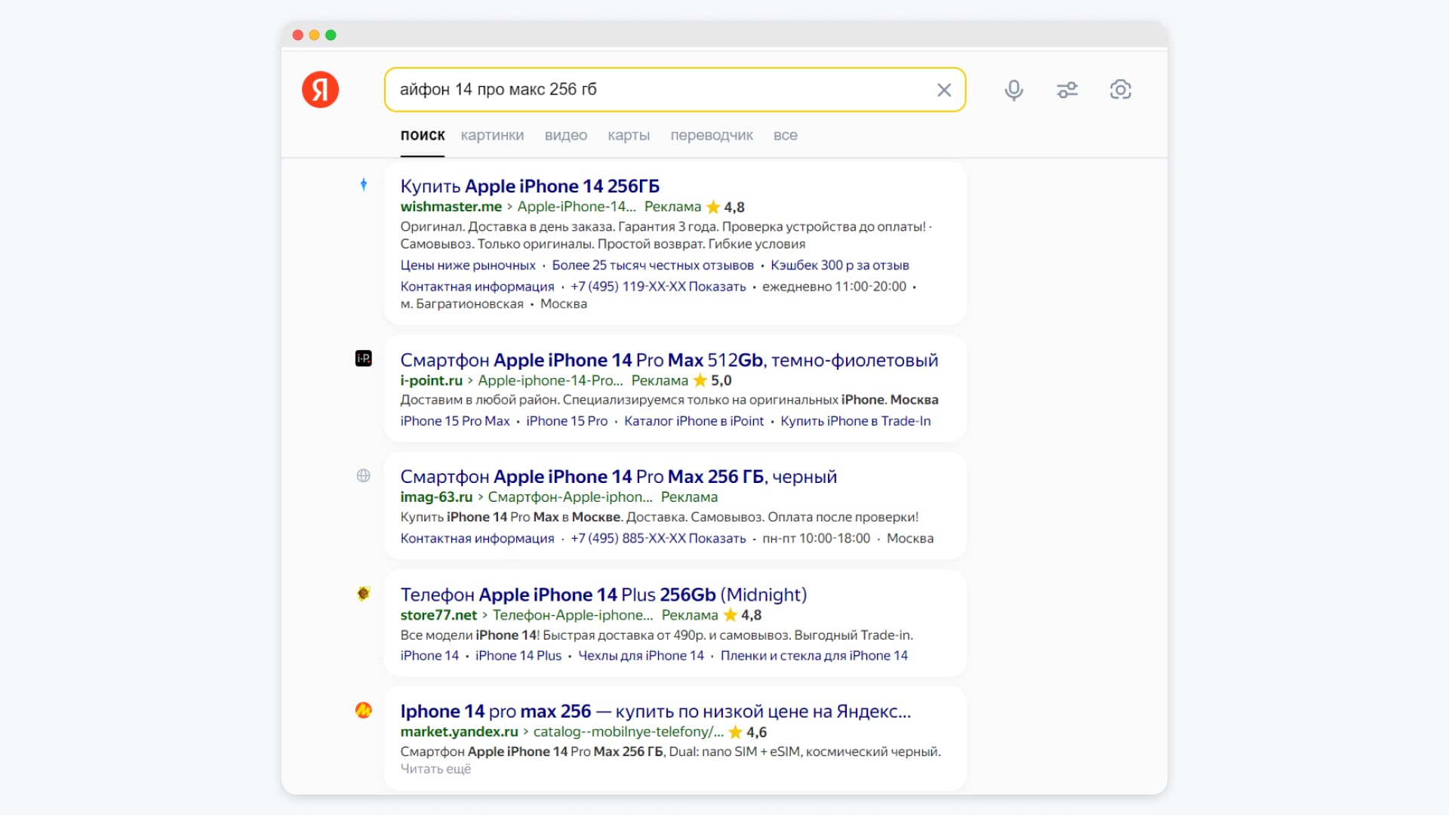Image resolution: width=1449 pixels, height=815 pixels.
Task: Click the star rating 4,8 on wishmaster.me result
Action: point(725,207)
